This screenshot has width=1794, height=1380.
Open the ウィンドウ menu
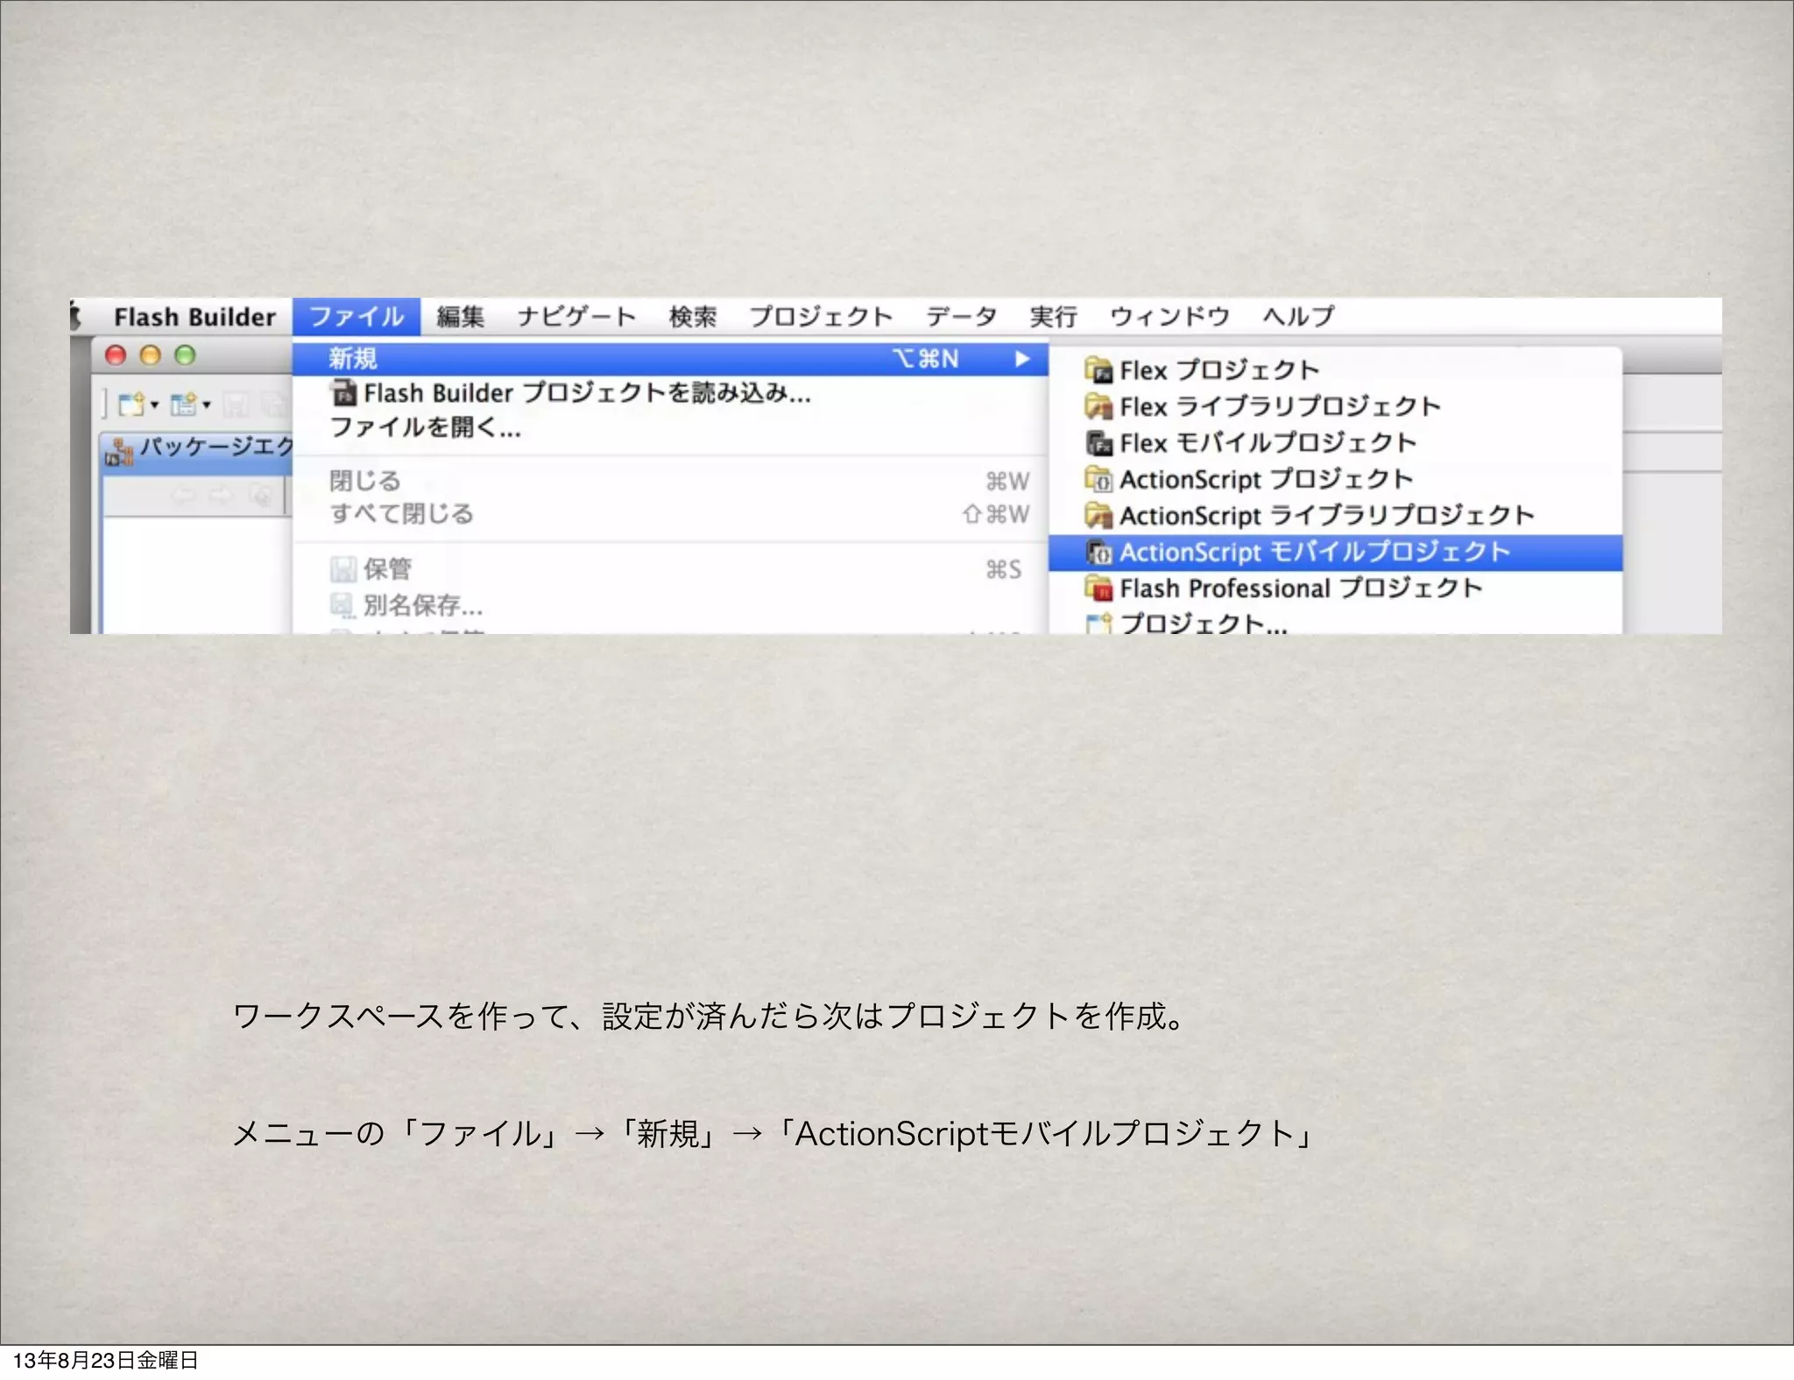[x=1169, y=316]
